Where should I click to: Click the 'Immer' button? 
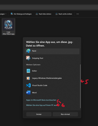click(39, 114)
